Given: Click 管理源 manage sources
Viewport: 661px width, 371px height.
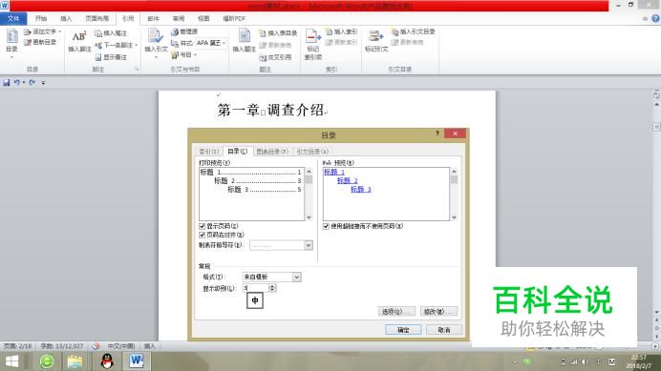Looking at the screenshot, I should click(x=184, y=31).
